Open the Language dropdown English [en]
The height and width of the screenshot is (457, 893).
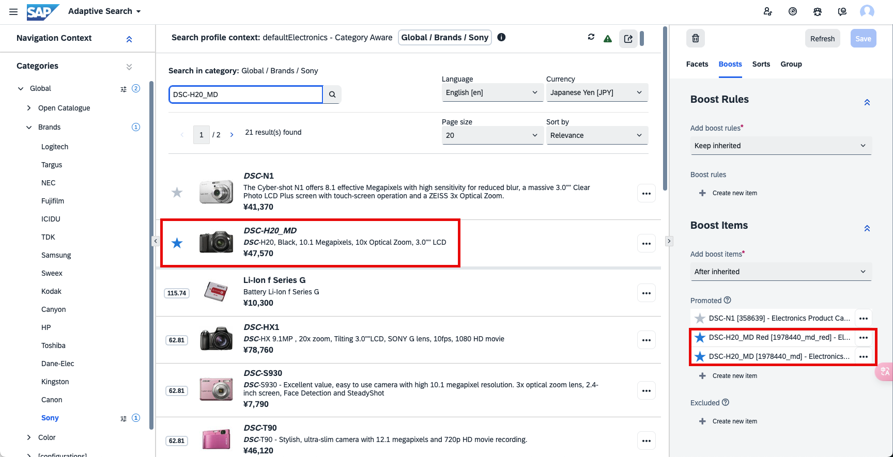click(492, 92)
